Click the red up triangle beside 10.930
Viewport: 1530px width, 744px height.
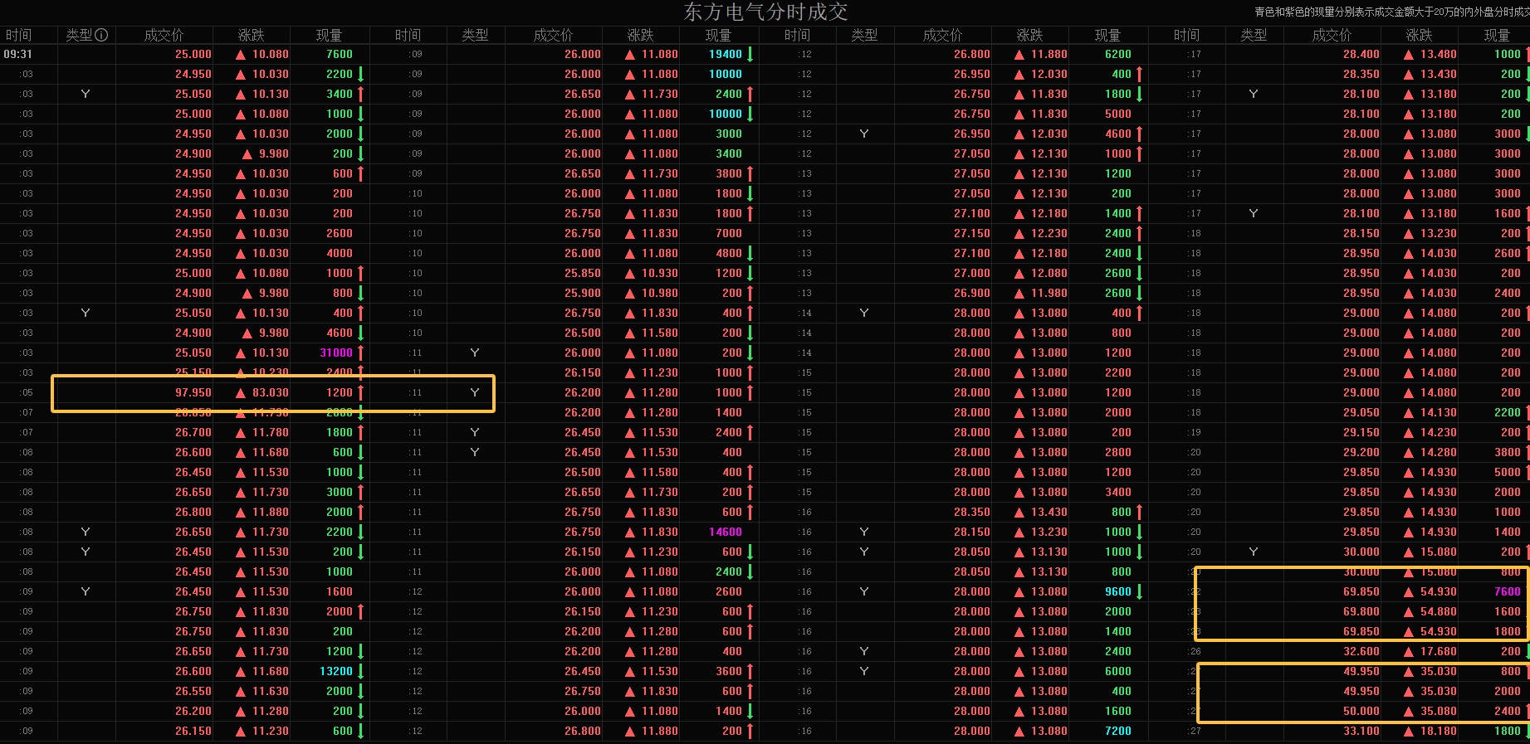click(x=630, y=274)
